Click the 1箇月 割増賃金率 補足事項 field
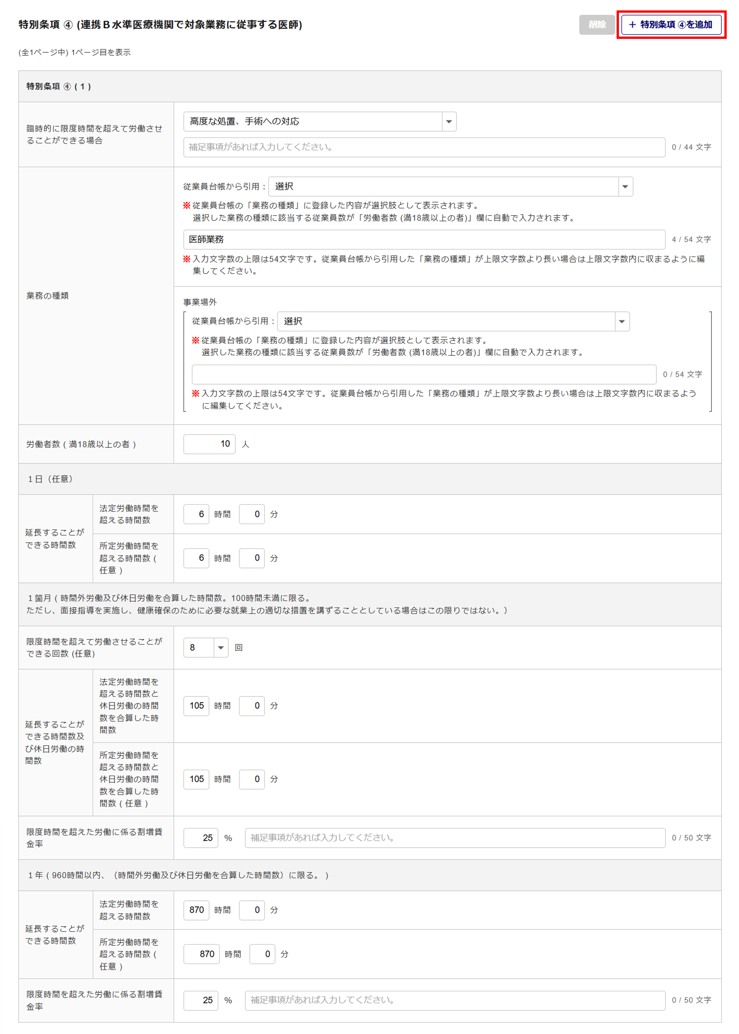 tap(455, 838)
